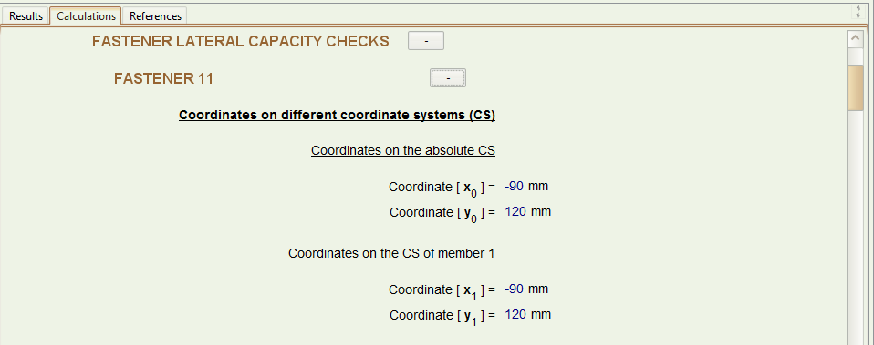Click the scrollbar track above the thumb
The image size is (874, 345).
pos(855,56)
